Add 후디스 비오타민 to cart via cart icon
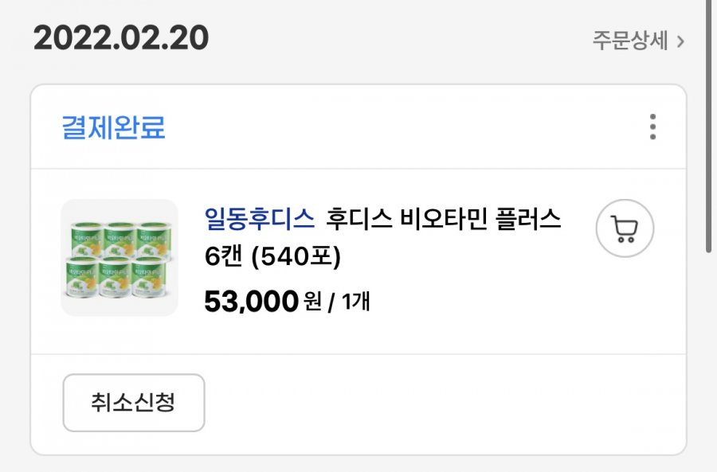The image size is (717, 472). tap(625, 228)
